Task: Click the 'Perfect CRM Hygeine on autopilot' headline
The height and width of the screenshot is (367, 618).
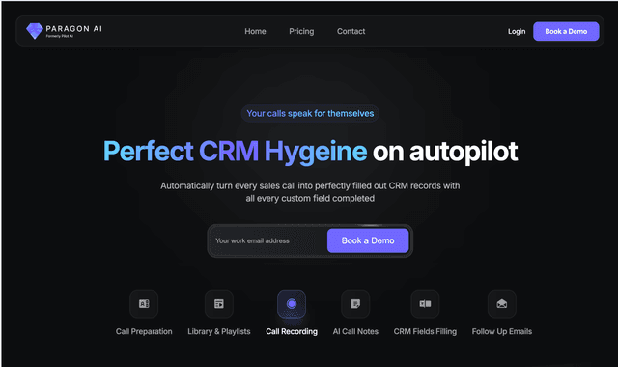Action: pos(310,152)
